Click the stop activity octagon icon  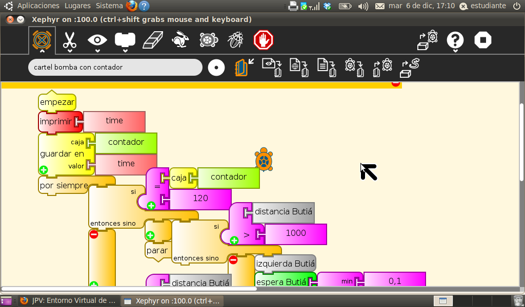[483, 40]
